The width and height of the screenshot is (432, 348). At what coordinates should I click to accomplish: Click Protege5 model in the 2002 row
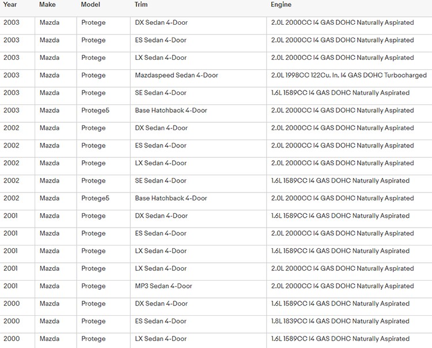95,198
